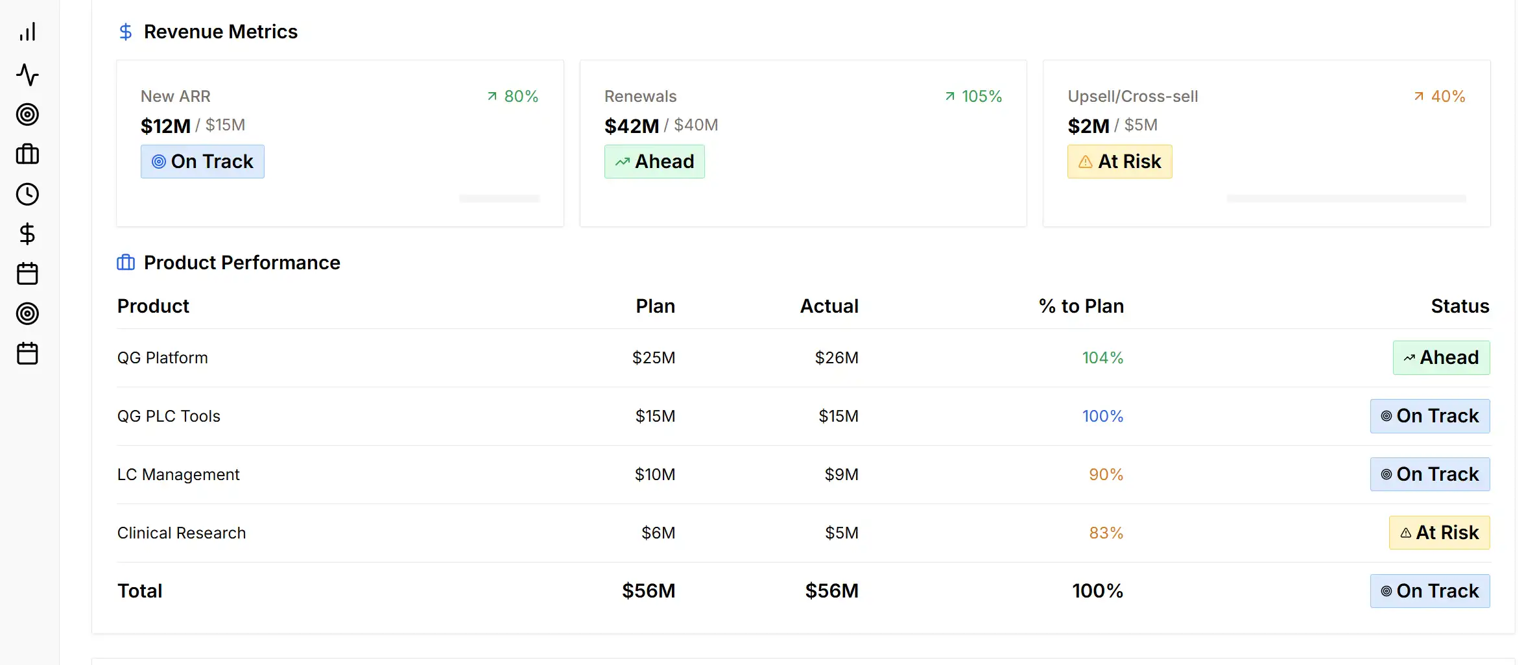Click the On Track badge in the New ARR card
The image size is (1524, 665).
(202, 162)
